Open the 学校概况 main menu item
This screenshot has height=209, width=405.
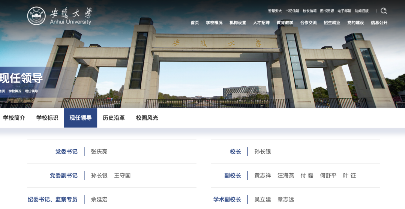214,23
